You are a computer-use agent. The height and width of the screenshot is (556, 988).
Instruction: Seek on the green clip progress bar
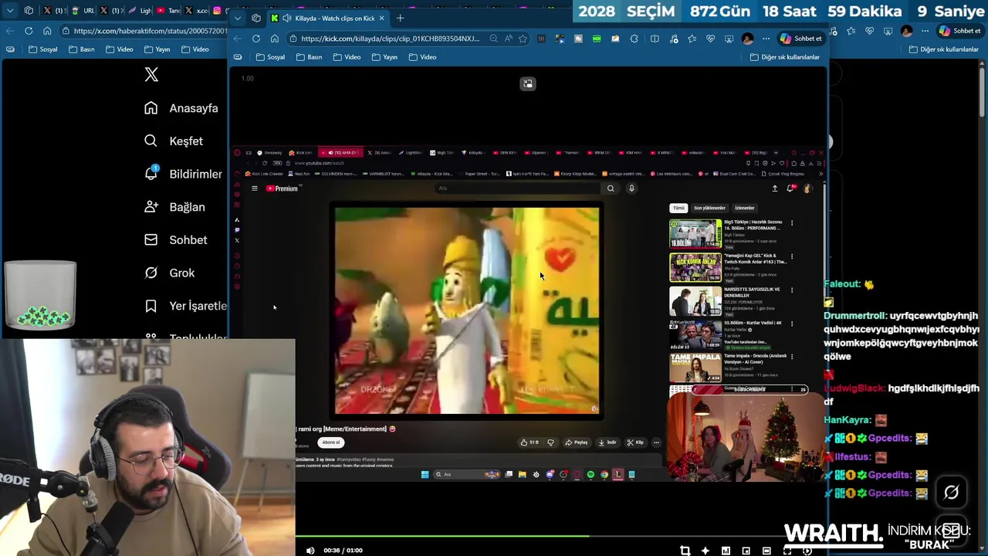click(x=442, y=535)
